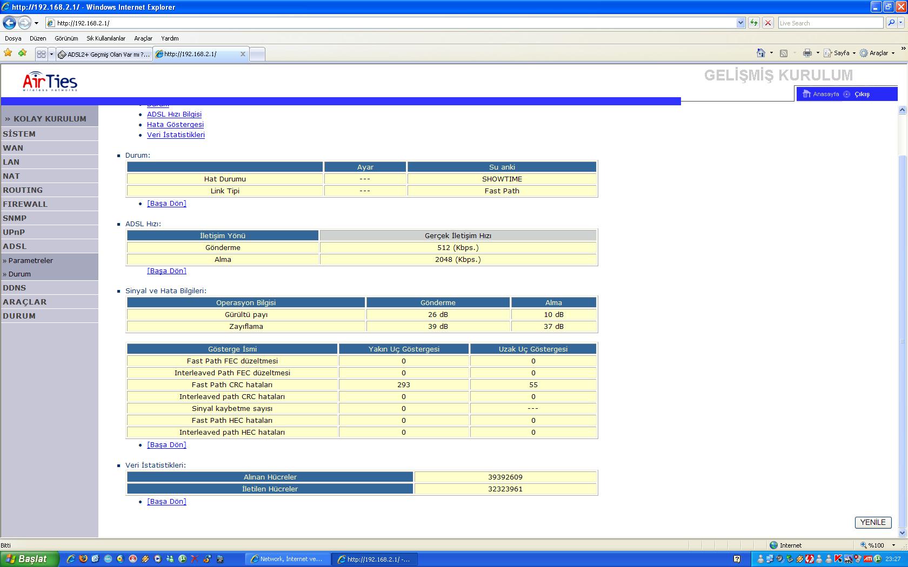Click the Safely Remove Hardware tray icon
Screen dimensions: 908x567
[x=790, y=559]
